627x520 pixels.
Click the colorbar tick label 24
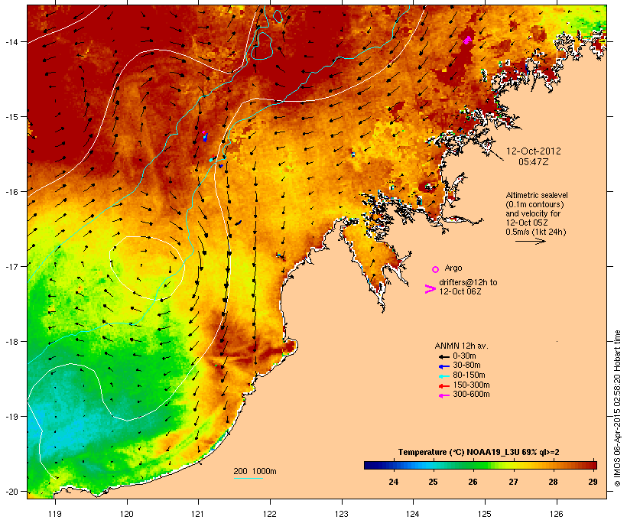pyautogui.click(x=394, y=482)
